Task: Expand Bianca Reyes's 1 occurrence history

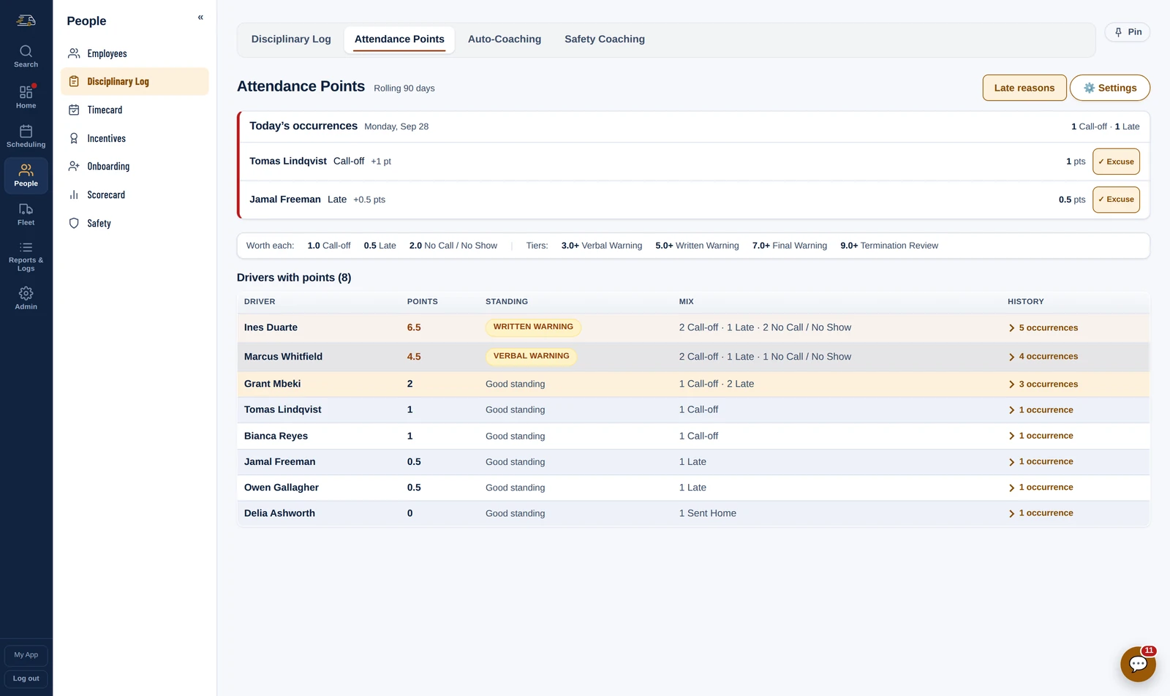Action: (x=1041, y=436)
